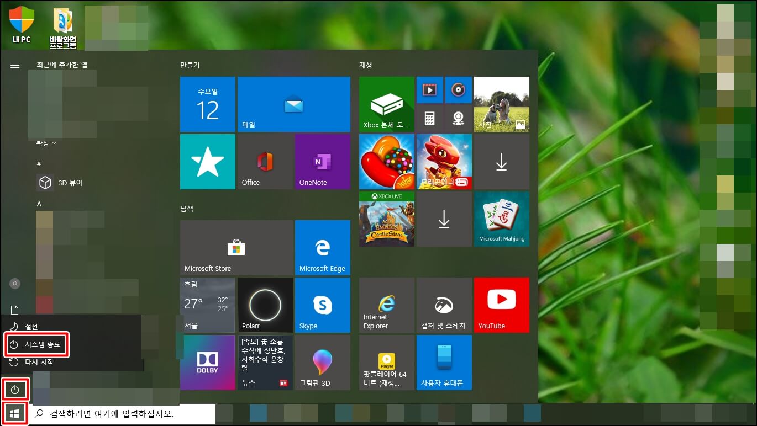Launch the Microsoft Edge tile
This screenshot has width=757, height=426.
pyautogui.click(x=323, y=248)
